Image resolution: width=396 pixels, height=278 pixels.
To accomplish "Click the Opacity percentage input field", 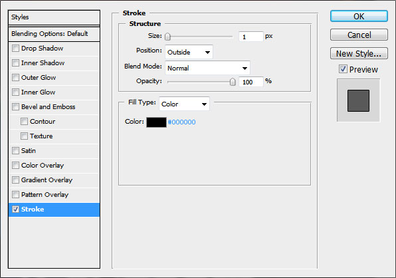I will pyautogui.click(x=250, y=82).
